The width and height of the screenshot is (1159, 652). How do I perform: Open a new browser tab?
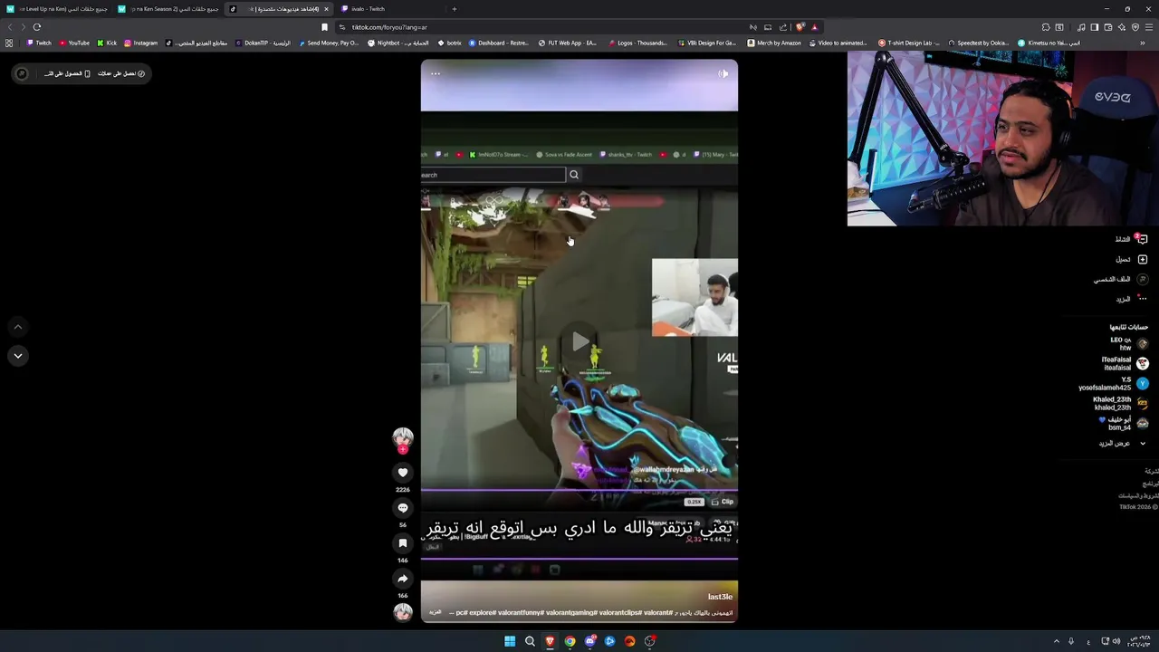point(454,9)
